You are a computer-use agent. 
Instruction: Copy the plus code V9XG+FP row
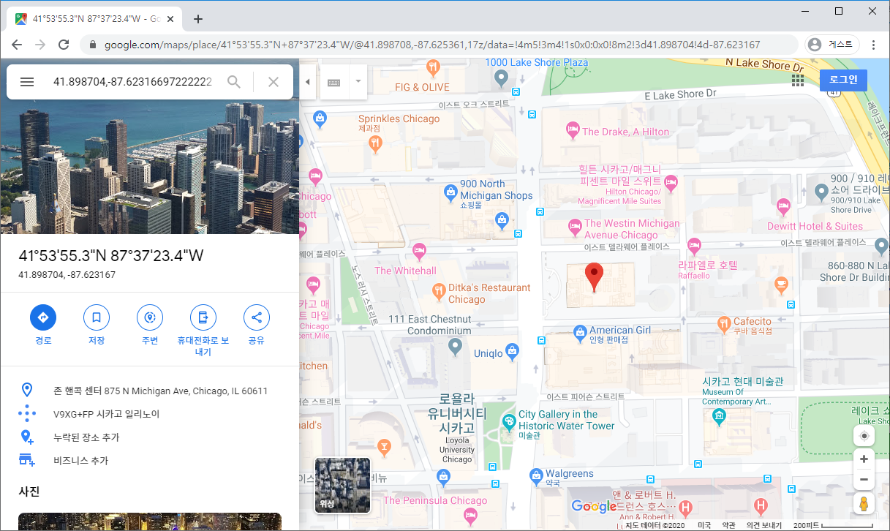point(149,414)
